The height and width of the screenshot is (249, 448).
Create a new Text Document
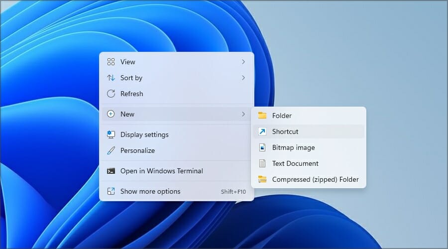tap(309, 163)
